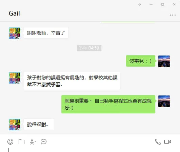Open Gail's avatar next to 謝謝老師 message
Screen dimensions: 180x152
(x=15, y=33)
